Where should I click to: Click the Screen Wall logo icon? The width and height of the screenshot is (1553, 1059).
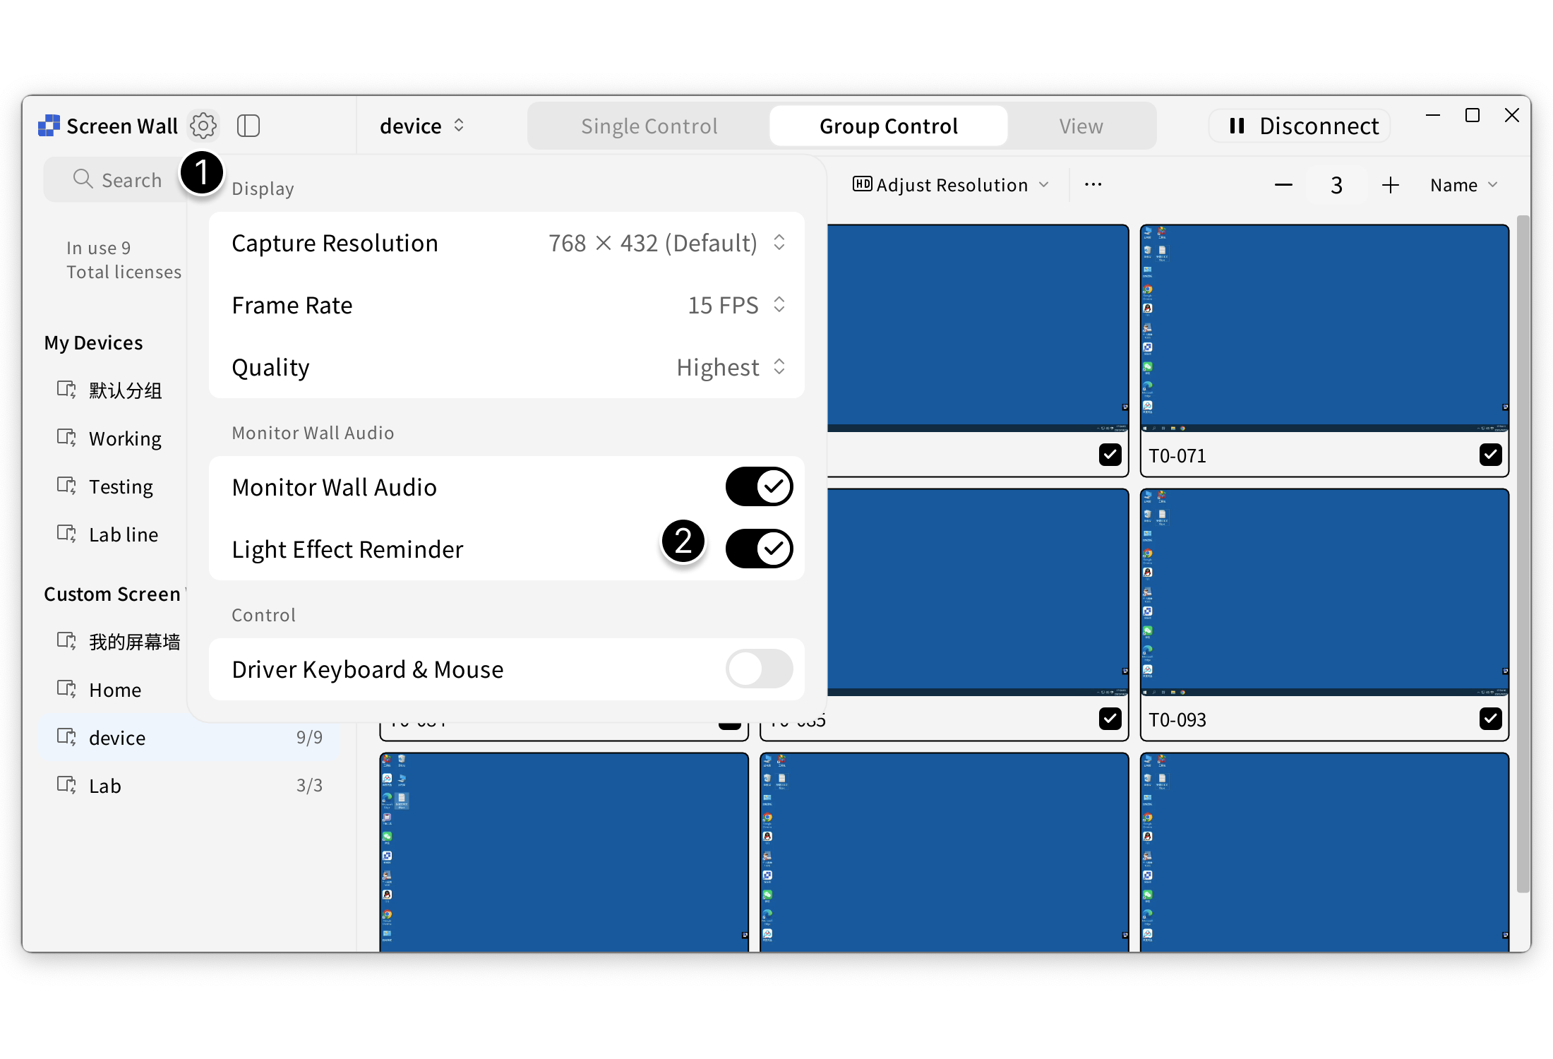tap(49, 126)
